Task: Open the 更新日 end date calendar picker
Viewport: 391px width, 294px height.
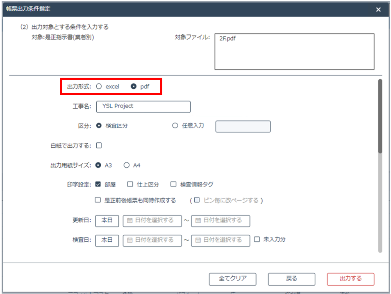Action: [x=221, y=220]
